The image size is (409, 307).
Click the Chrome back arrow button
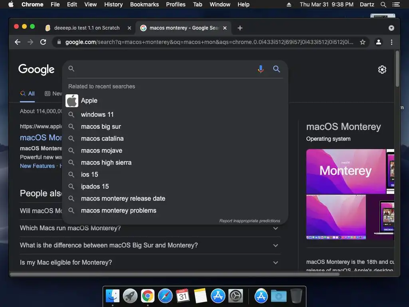[x=18, y=42]
